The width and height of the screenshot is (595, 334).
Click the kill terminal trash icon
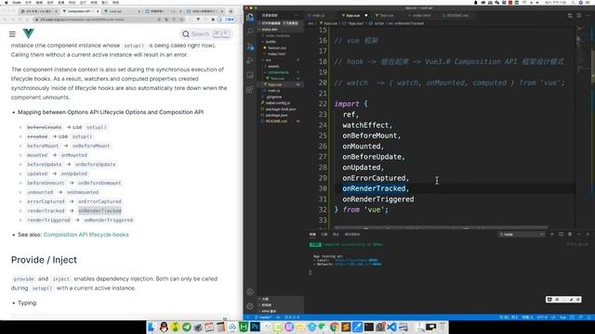570,235
